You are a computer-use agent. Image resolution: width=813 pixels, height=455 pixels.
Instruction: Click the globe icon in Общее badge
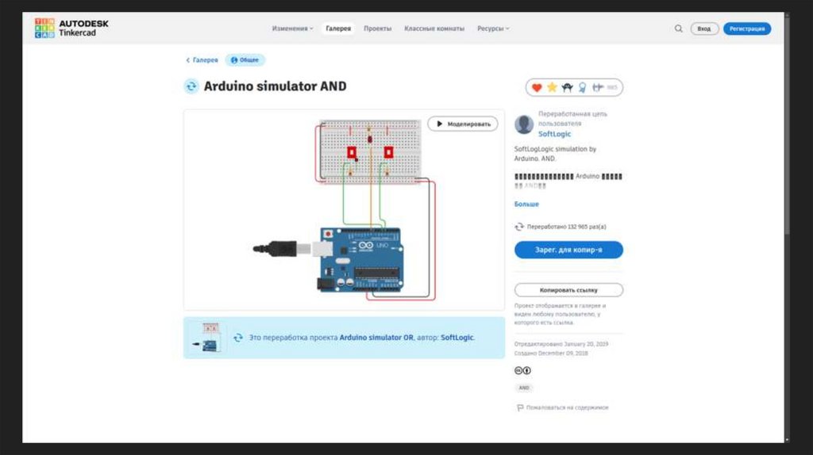tap(234, 60)
